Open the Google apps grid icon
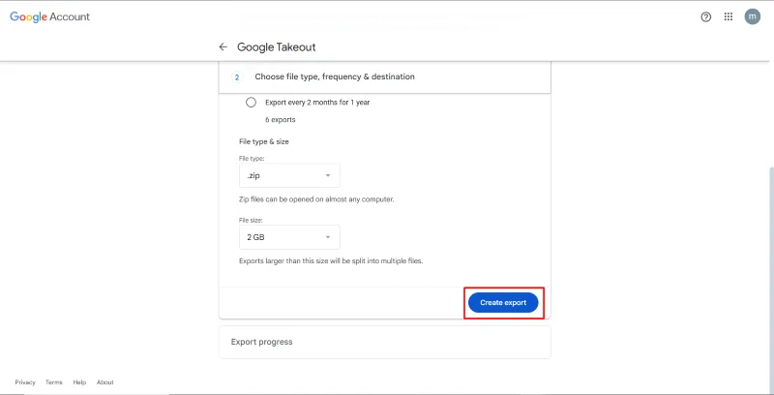 (729, 16)
